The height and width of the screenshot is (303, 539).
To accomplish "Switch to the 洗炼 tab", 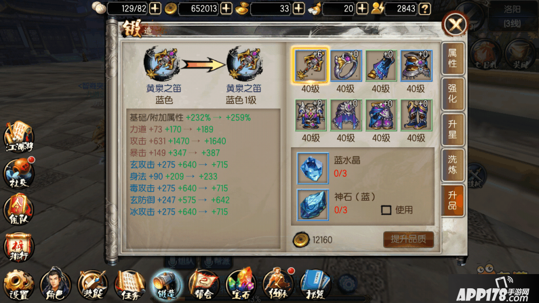I will 452,165.
